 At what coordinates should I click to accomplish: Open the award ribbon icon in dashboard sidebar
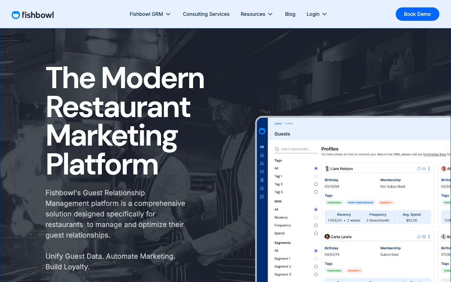tap(262, 180)
